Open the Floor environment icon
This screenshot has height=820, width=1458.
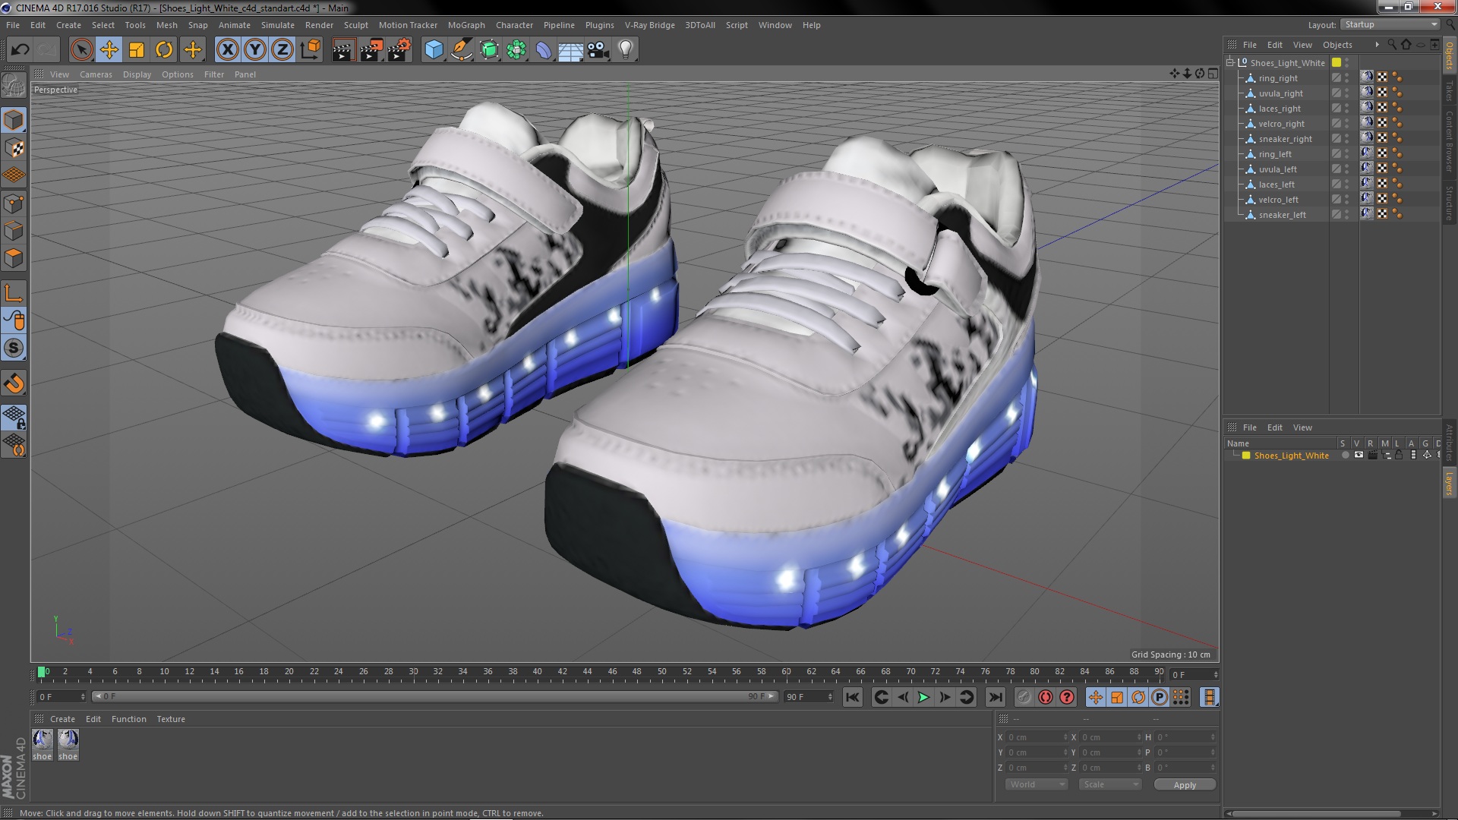571,50
